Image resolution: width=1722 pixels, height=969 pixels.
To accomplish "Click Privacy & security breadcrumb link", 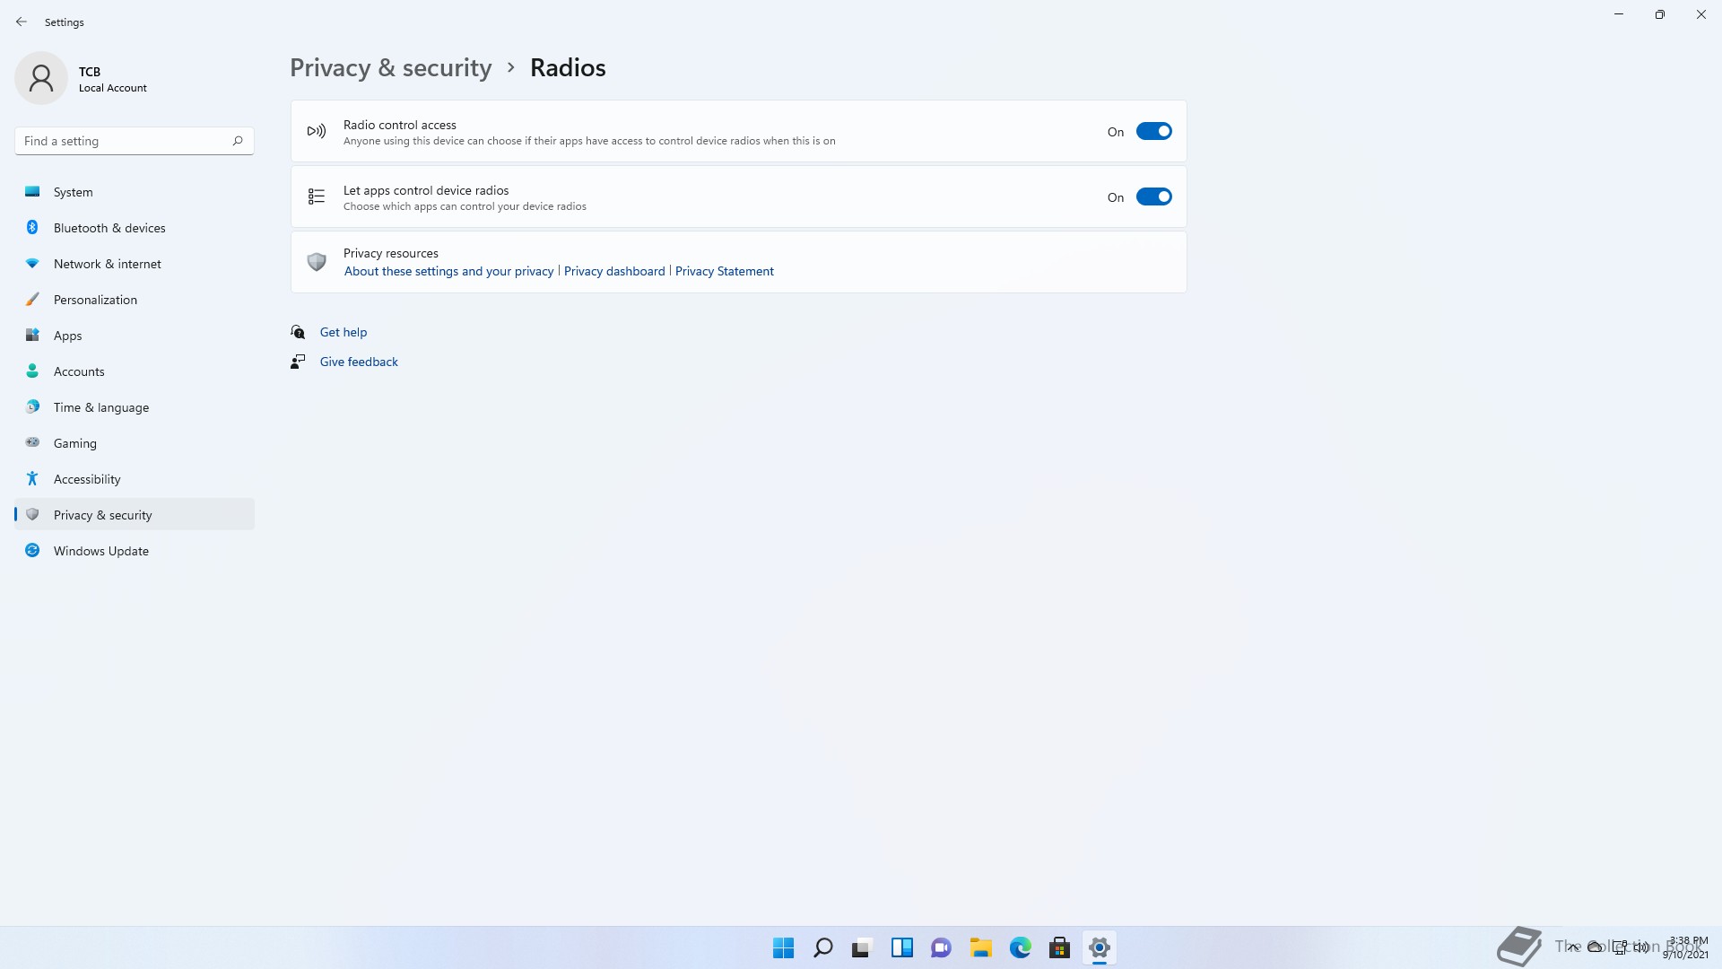I will [x=390, y=68].
